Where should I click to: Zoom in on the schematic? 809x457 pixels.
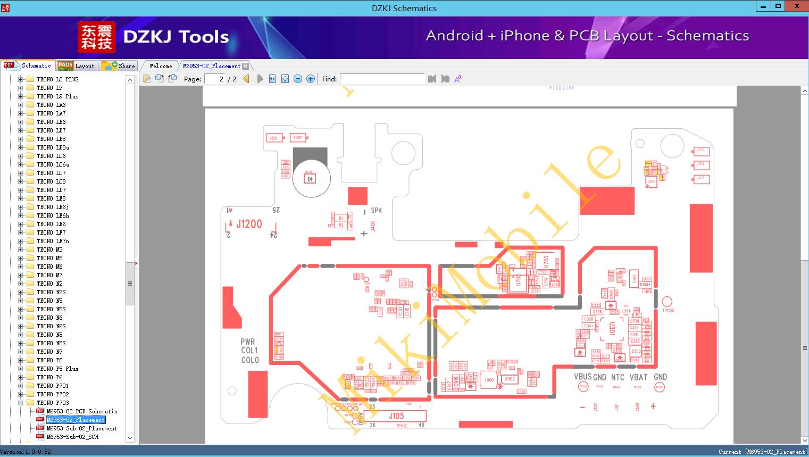click(311, 79)
